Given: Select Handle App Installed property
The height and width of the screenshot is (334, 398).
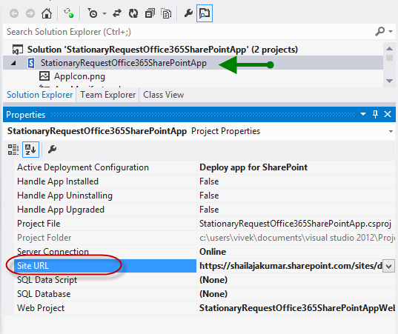Looking at the screenshot, I should tap(105, 181).
